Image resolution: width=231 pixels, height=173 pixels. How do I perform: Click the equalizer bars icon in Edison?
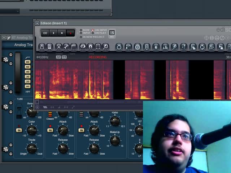click(x=165, y=47)
